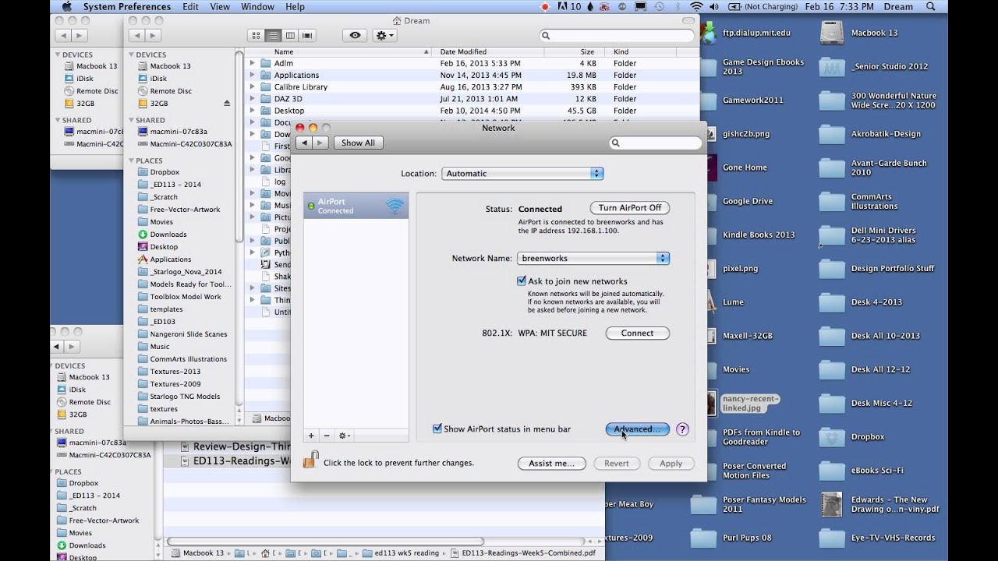Screen dimensions: 998x561
Task: Click Show All button
Action: tap(358, 143)
